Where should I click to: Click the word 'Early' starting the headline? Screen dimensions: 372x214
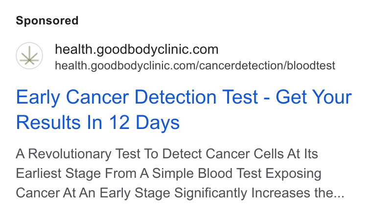point(38,97)
